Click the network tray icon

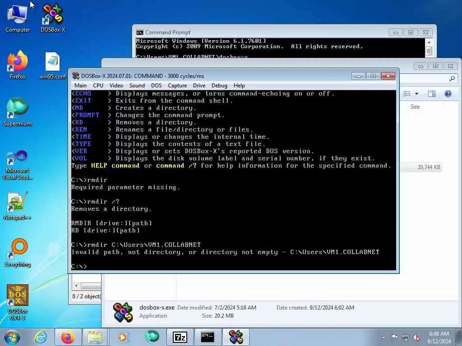pos(406,338)
